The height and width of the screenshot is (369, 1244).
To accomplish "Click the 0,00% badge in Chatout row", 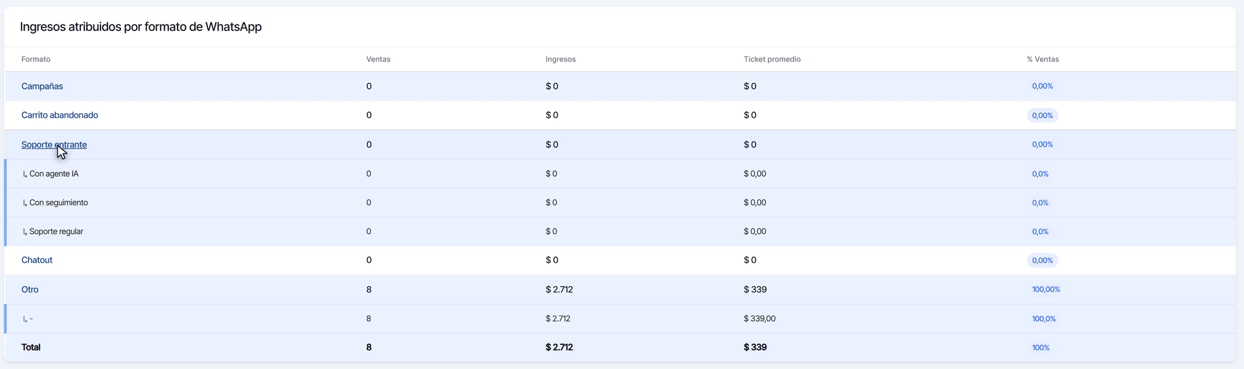I will pyautogui.click(x=1042, y=260).
